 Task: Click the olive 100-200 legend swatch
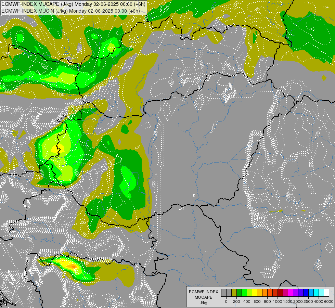(234, 293)
